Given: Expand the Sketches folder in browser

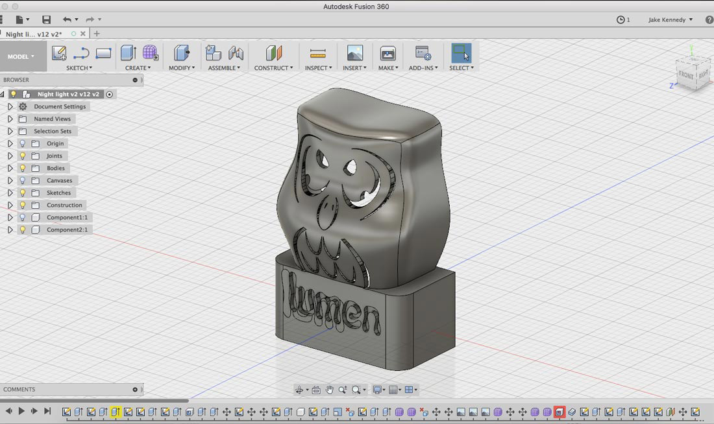Looking at the screenshot, I should (x=10, y=193).
